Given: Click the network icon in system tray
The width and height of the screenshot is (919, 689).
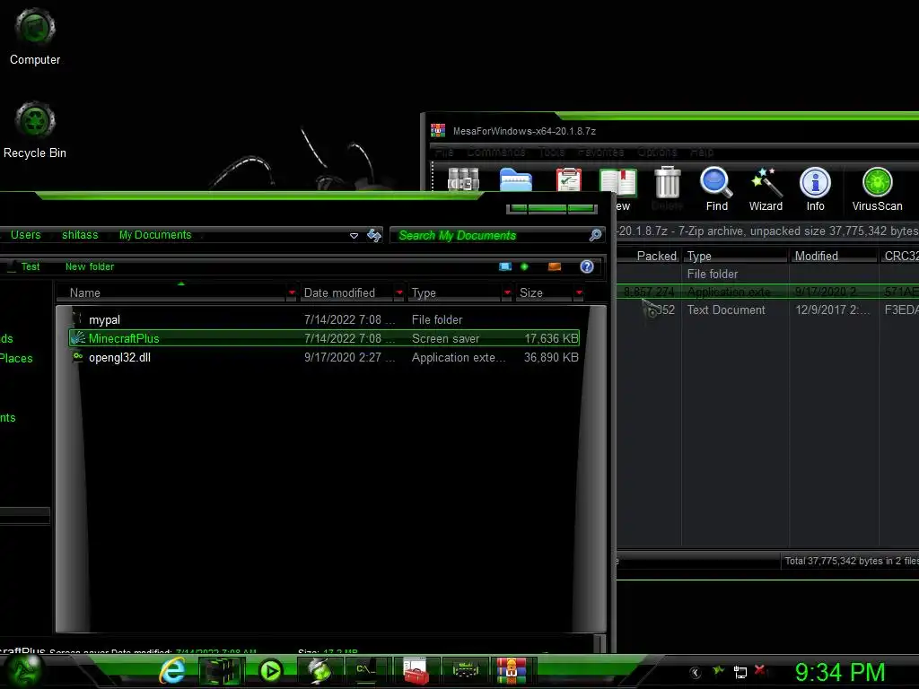Looking at the screenshot, I should point(740,672).
